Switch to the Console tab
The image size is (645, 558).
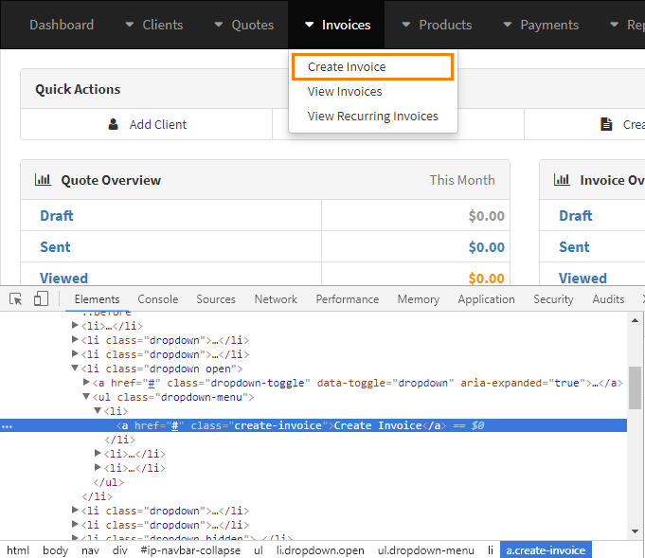tap(158, 299)
